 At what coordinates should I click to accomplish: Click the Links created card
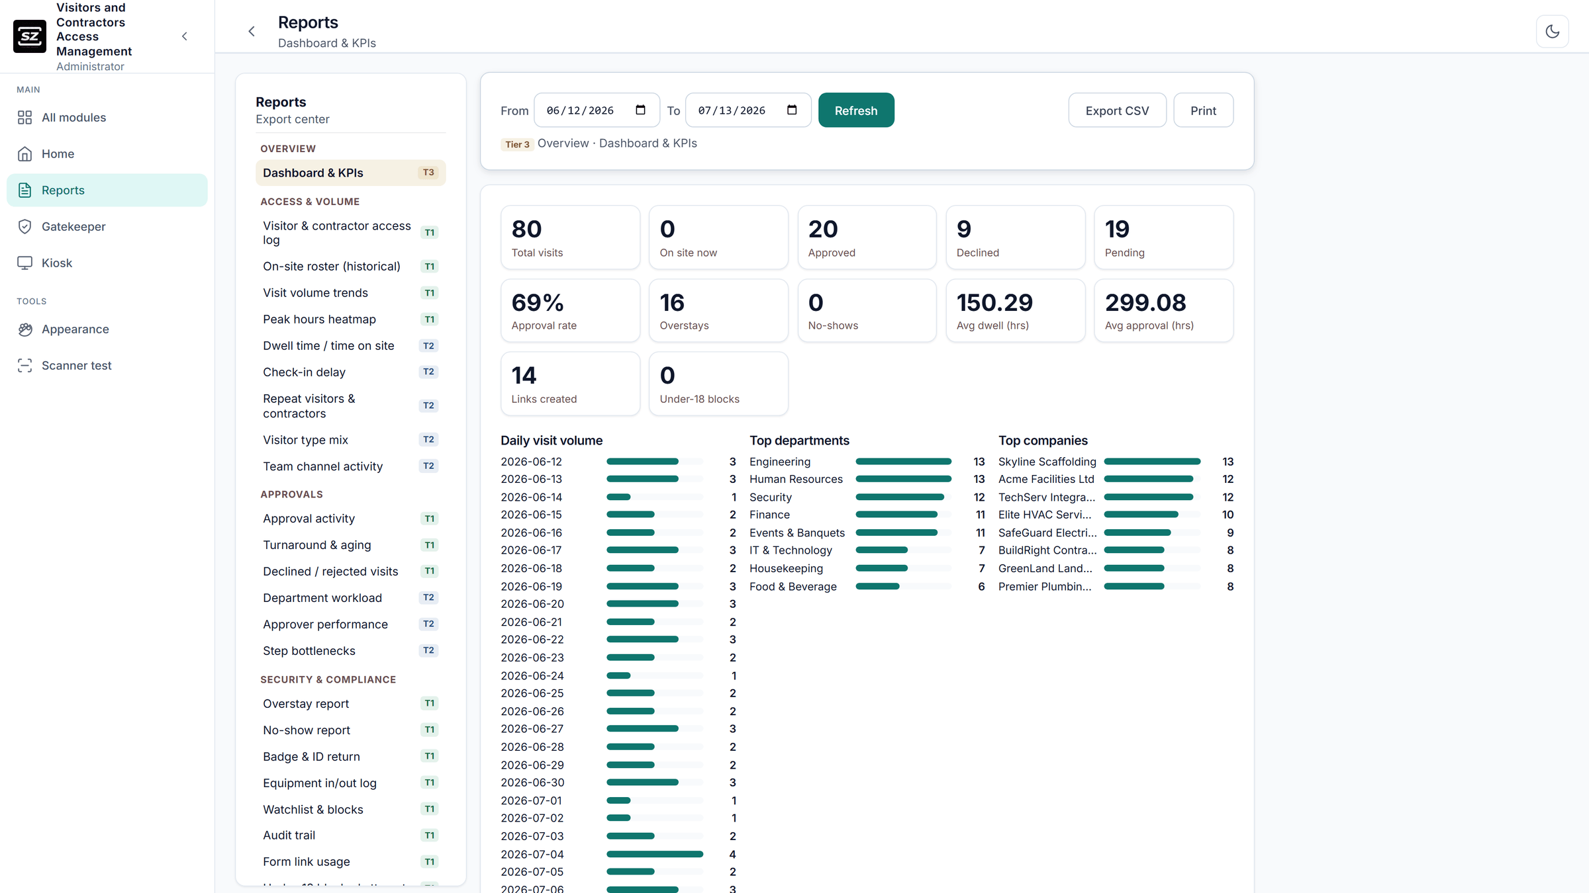pyautogui.click(x=570, y=384)
